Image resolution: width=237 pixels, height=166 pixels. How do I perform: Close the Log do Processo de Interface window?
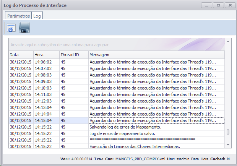pos(230,5)
